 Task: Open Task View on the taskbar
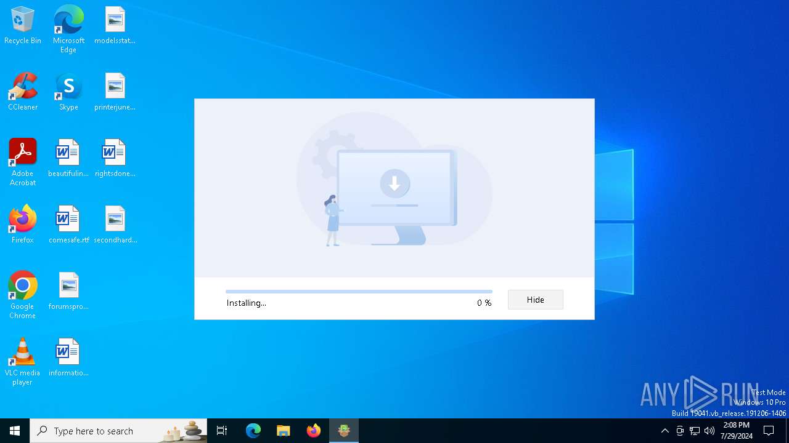(223, 431)
